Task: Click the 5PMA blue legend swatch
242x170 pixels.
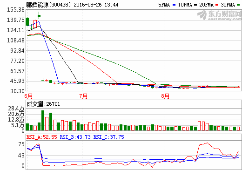Action: tap(174, 5)
